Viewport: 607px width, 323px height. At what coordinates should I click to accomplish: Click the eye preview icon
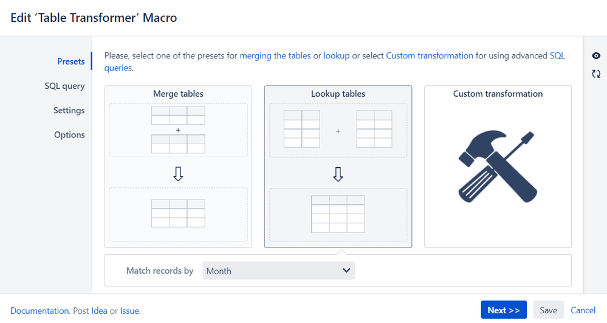(596, 56)
